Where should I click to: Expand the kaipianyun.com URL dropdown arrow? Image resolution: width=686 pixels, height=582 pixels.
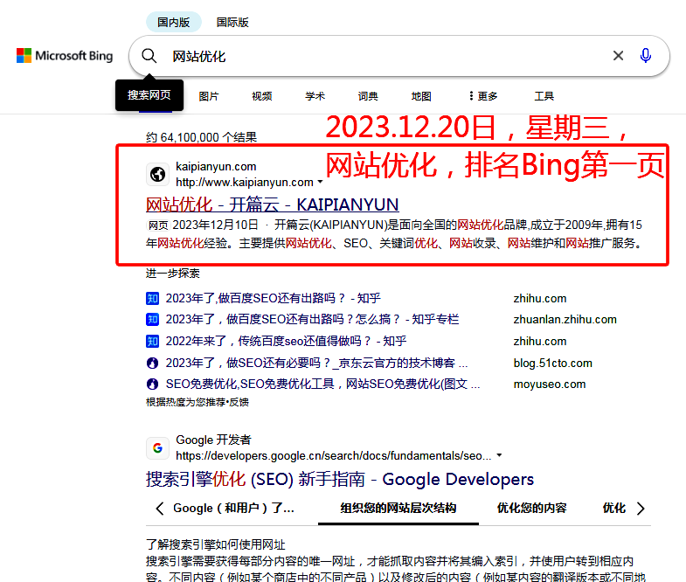[x=320, y=184]
